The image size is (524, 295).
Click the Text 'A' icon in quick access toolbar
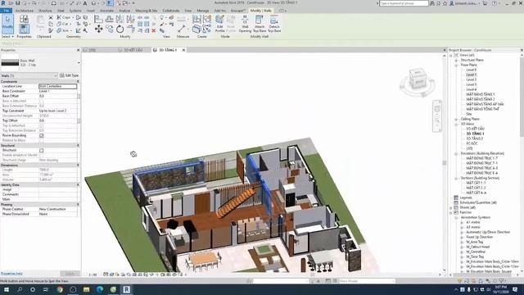tap(85, 3)
